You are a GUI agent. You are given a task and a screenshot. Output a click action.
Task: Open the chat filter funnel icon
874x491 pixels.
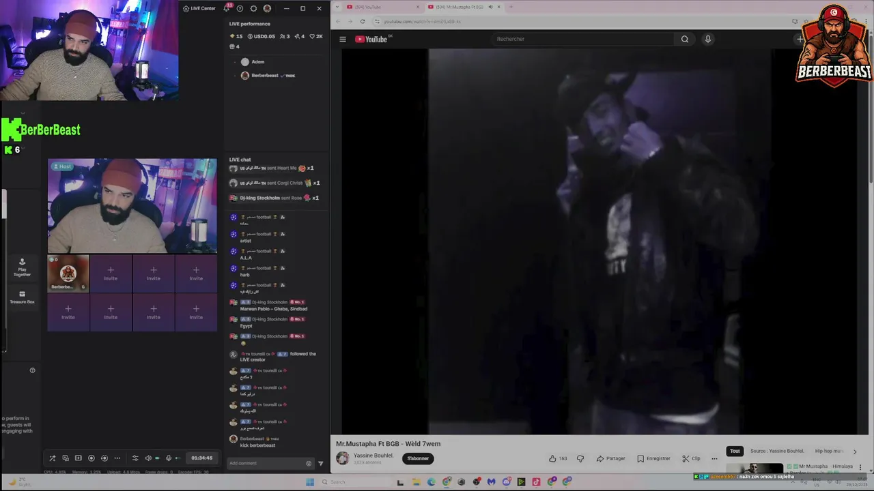[321, 464]
